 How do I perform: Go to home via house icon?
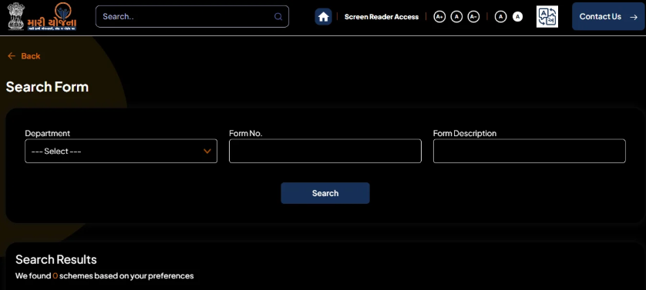tap(324, 17)
